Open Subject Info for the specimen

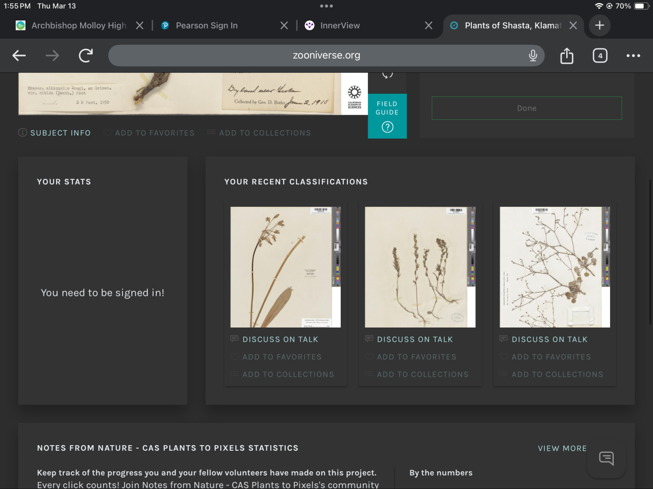pyautogui.click(x=55, y=133)
